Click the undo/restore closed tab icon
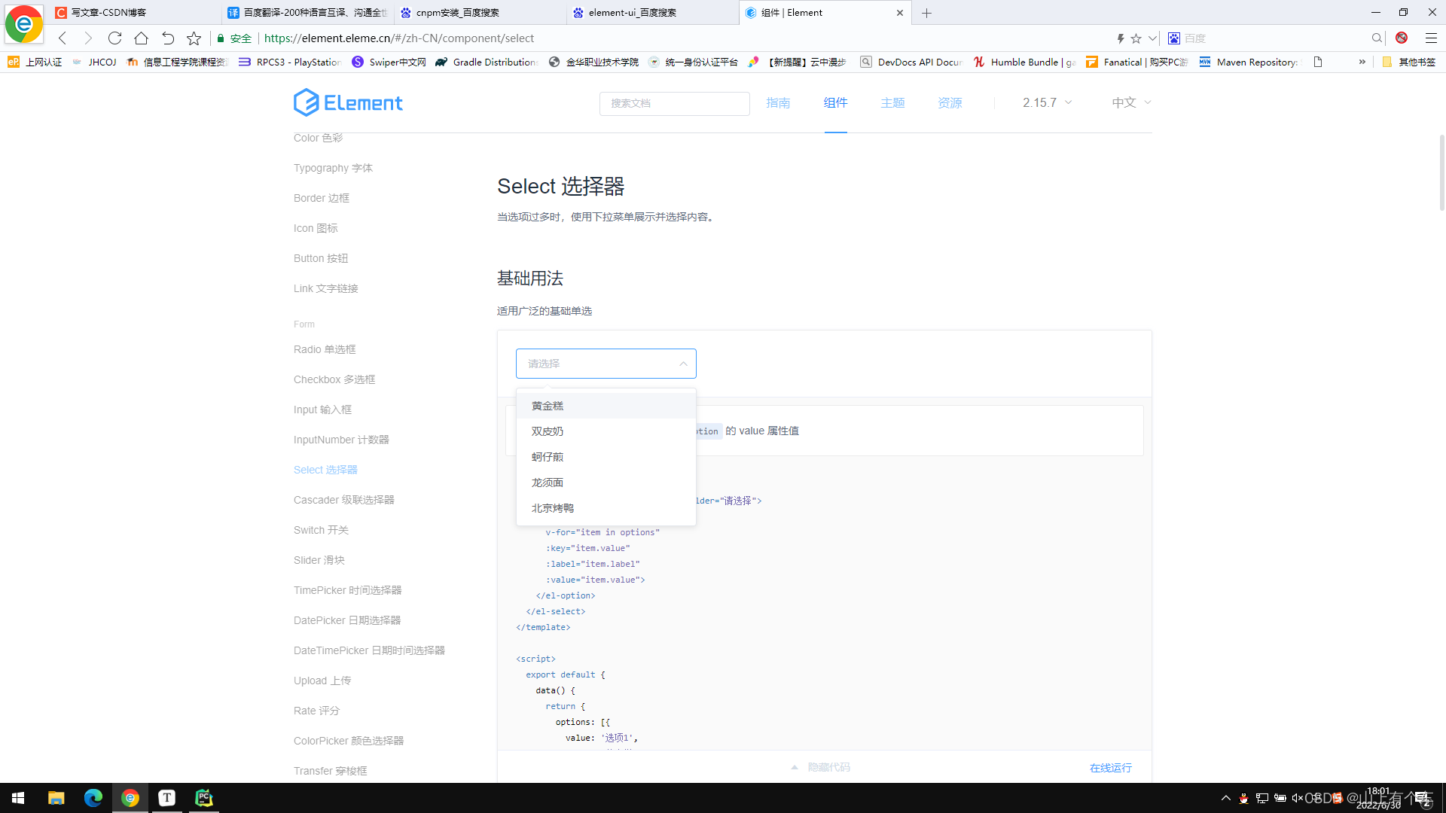Screen dimensions: 1446x813 coord(167,38)
